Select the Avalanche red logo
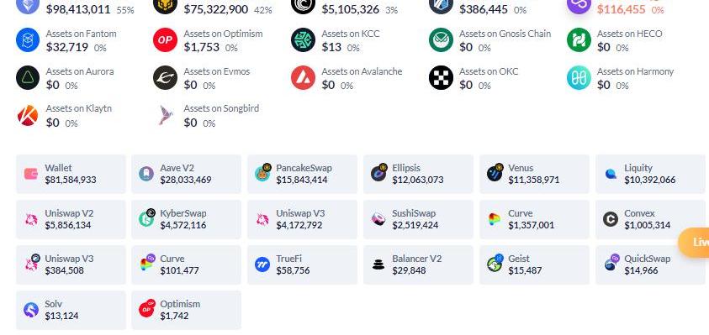Viewport: 709px width, 335px height. click(x=303, y=77)
